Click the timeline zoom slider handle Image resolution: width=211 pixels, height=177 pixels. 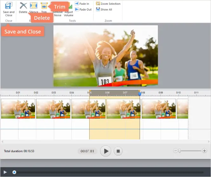pyautogui.click(x=180, y=151)
